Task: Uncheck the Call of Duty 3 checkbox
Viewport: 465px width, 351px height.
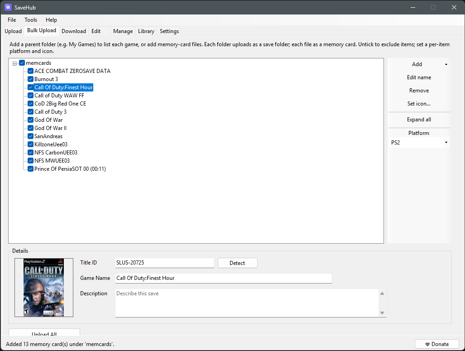Action: click(30, 112)
